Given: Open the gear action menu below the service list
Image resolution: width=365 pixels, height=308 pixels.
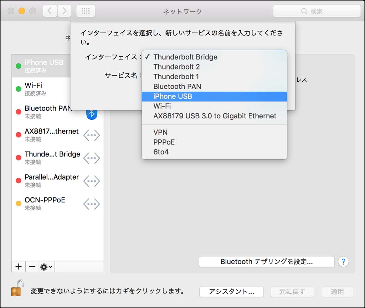Looking at the screenshot, I should point(47,267).
